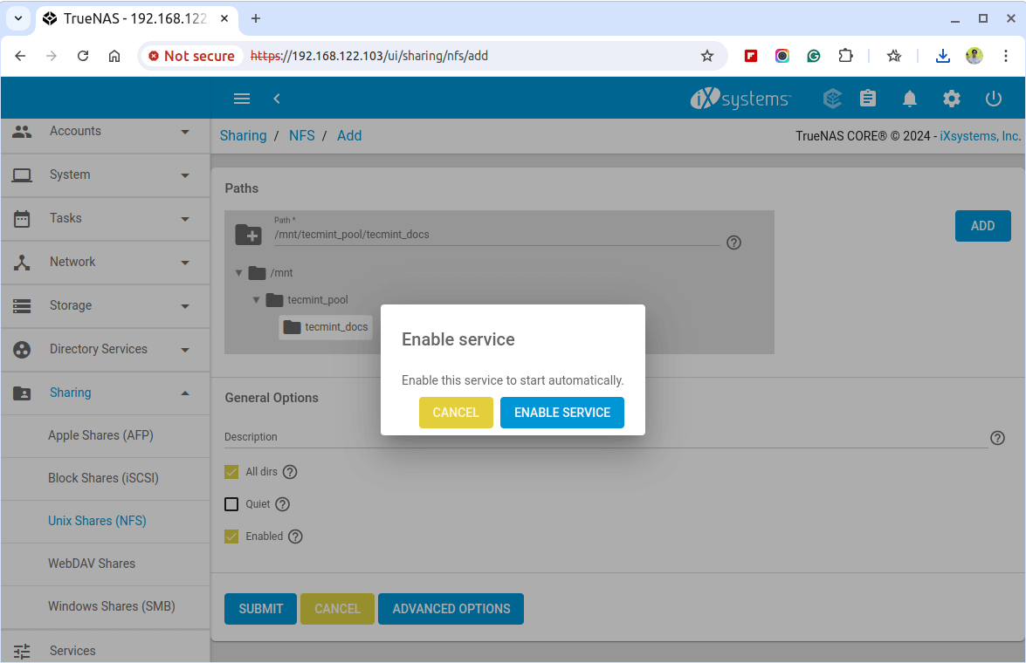Open the browser extensions puzzle icon

[845, 56]
